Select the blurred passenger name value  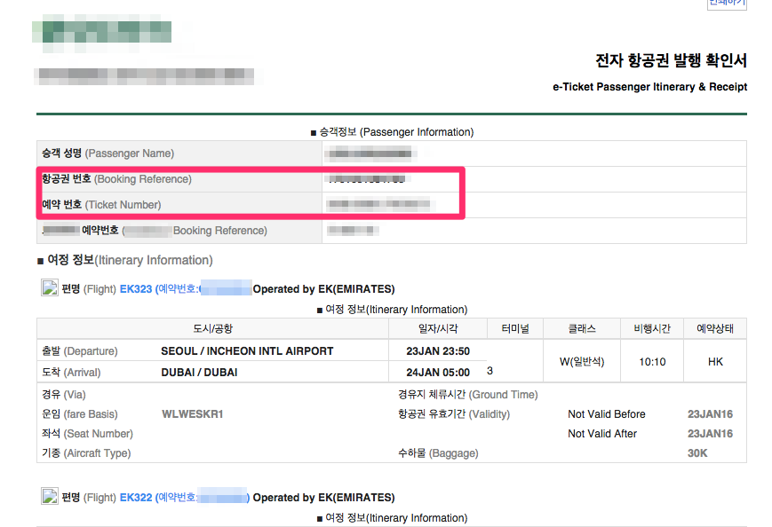[370, 153]
